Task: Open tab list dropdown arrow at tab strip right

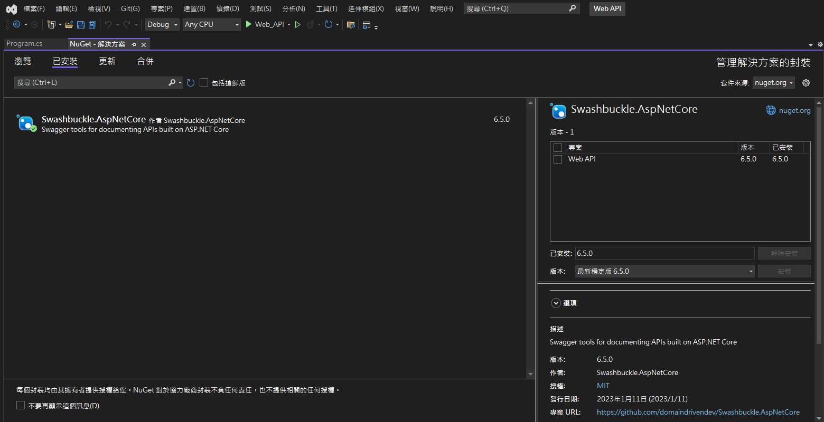Action: pos(811,45)
